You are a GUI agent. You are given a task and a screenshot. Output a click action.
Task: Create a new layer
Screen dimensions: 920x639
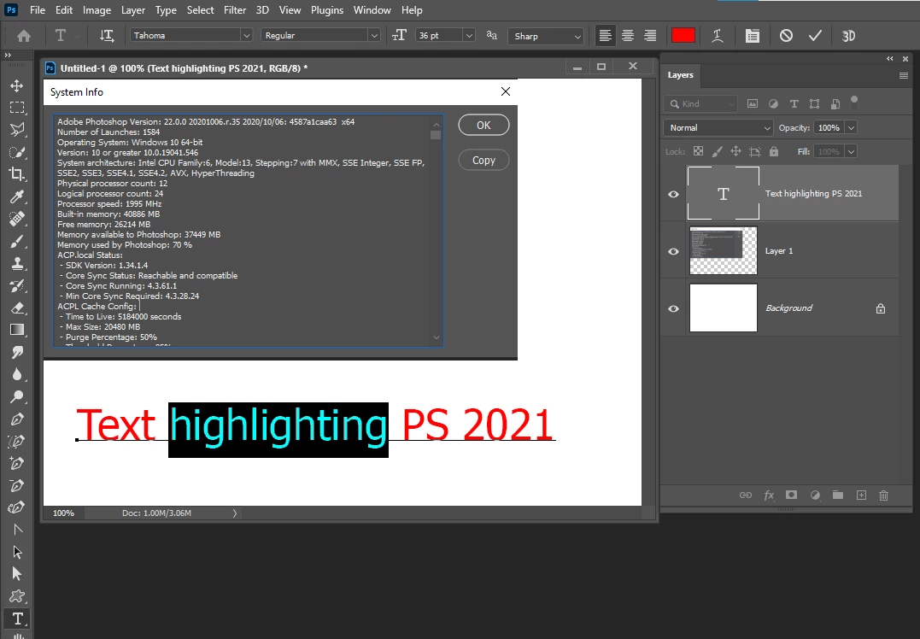pos(861,495)
